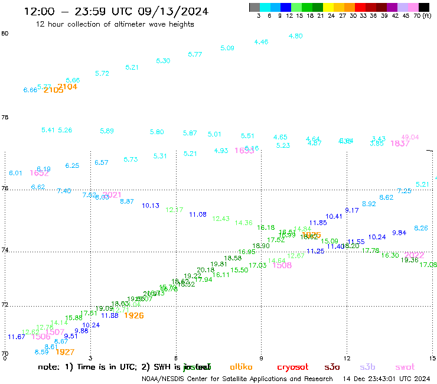Click the wave height value 10.41
Screen dimensions: 437x384
click(334, 216)
